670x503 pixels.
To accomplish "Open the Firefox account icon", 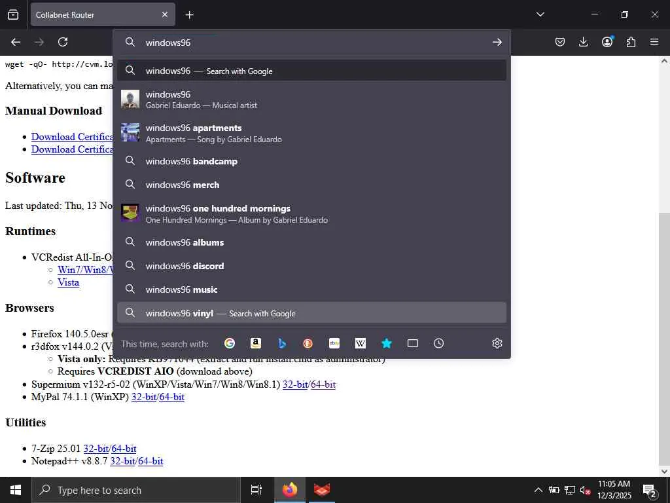I will pos(607,41).
